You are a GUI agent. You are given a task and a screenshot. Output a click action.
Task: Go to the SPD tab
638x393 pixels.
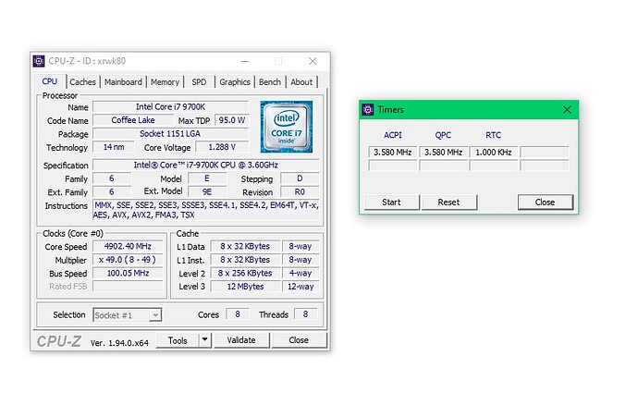coord(199,81)
